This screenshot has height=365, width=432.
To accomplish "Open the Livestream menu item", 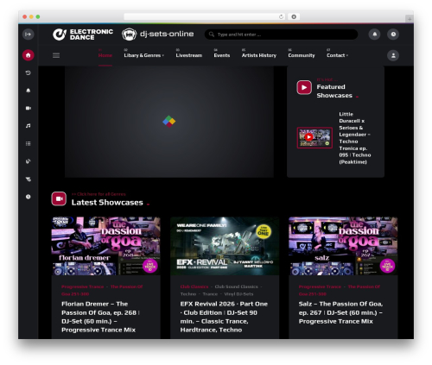I will (189, 55).
